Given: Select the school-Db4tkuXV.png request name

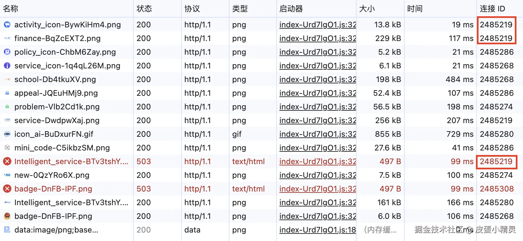Looking at the screenshot, I should pyautogui.click(x=55, y=79).
